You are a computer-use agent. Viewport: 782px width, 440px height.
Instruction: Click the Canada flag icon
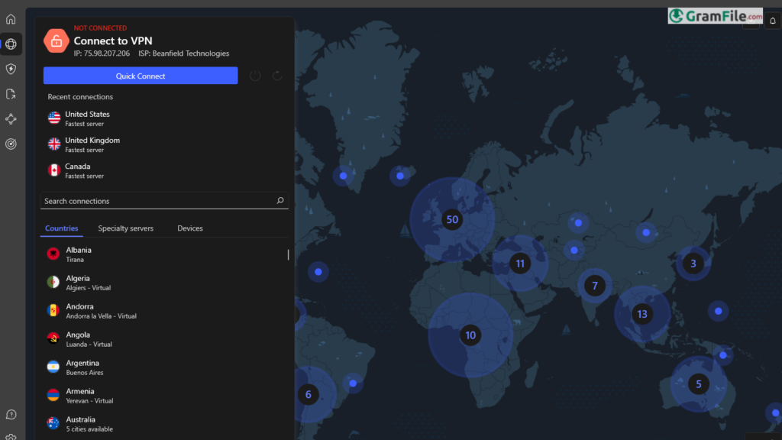(54, 170)
